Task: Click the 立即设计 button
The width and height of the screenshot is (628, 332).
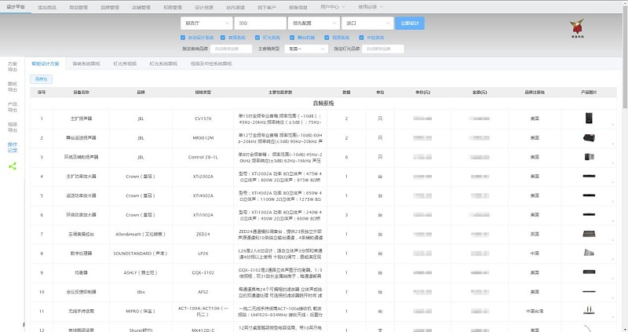Action: (410, 24)
